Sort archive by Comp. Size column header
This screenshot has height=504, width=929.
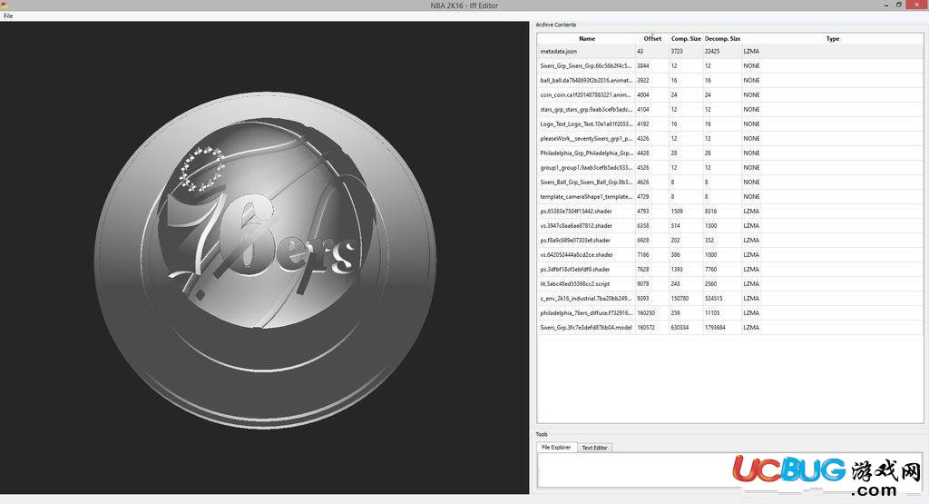pyautogui.click(x=686, y=38)
